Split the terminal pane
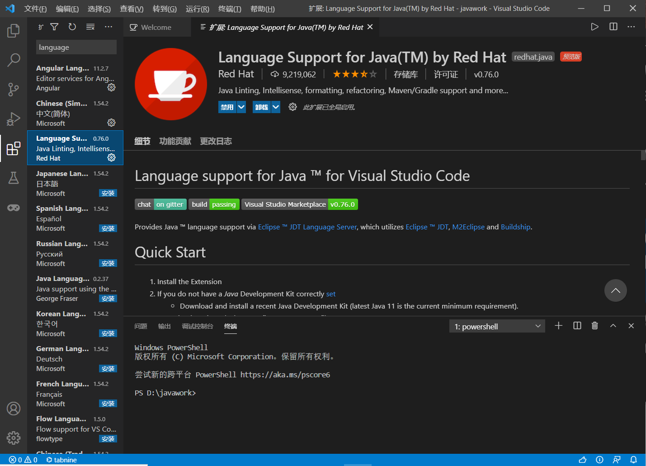 click(577, 325)
